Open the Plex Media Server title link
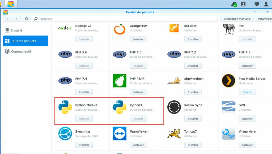The image size is (272, 154). click(x=252, y=78)
